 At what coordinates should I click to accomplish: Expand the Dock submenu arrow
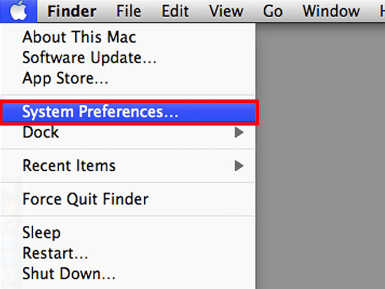(x=239, y=132)
